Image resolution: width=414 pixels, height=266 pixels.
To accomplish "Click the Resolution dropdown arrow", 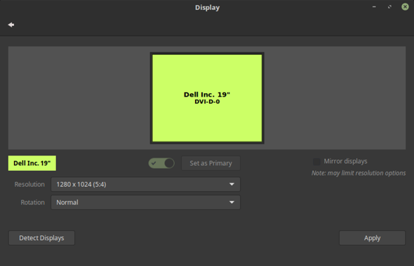I will coord(232,184).
